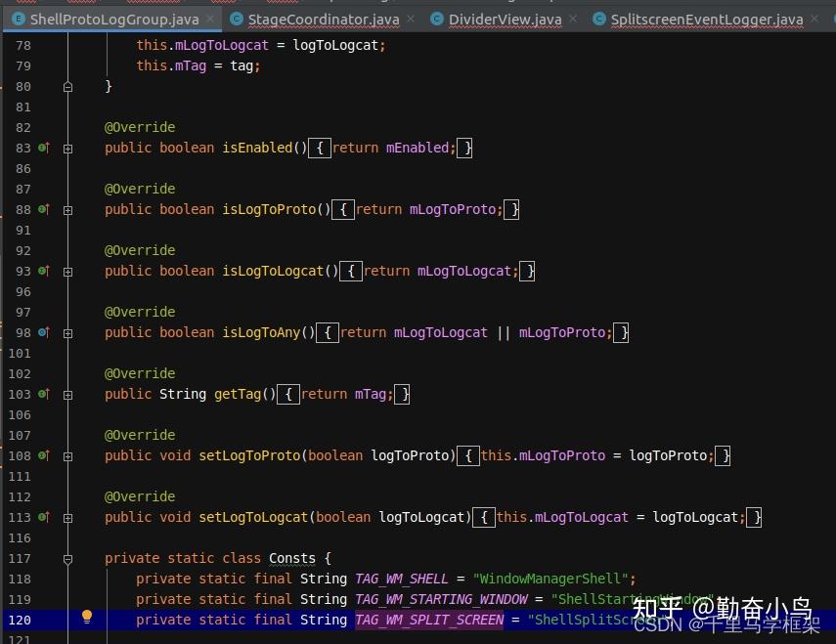Viewport: 836px width, 644px height.
Task: Click the yellow intention lightbulb on line 120
Action: 87,617
